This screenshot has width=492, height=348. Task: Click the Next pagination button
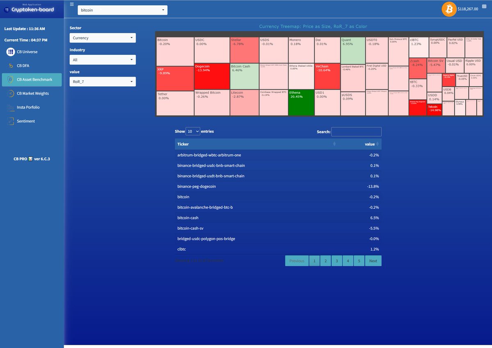point(373,261)
